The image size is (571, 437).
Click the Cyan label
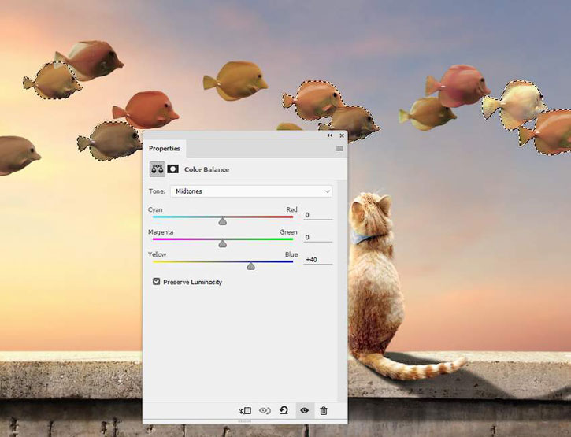coord(155,209)
